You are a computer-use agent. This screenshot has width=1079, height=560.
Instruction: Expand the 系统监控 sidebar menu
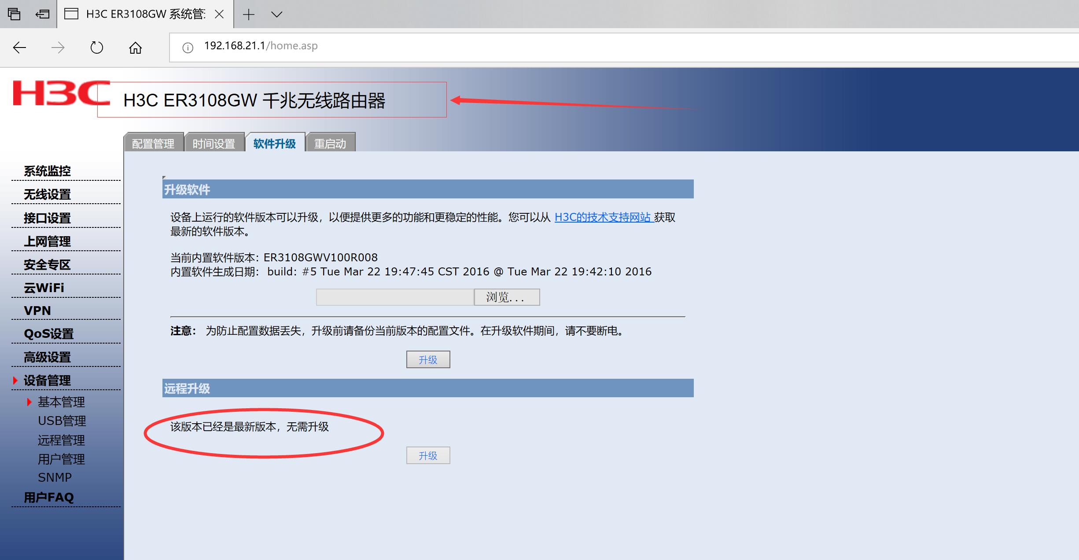tap(47, 171)
